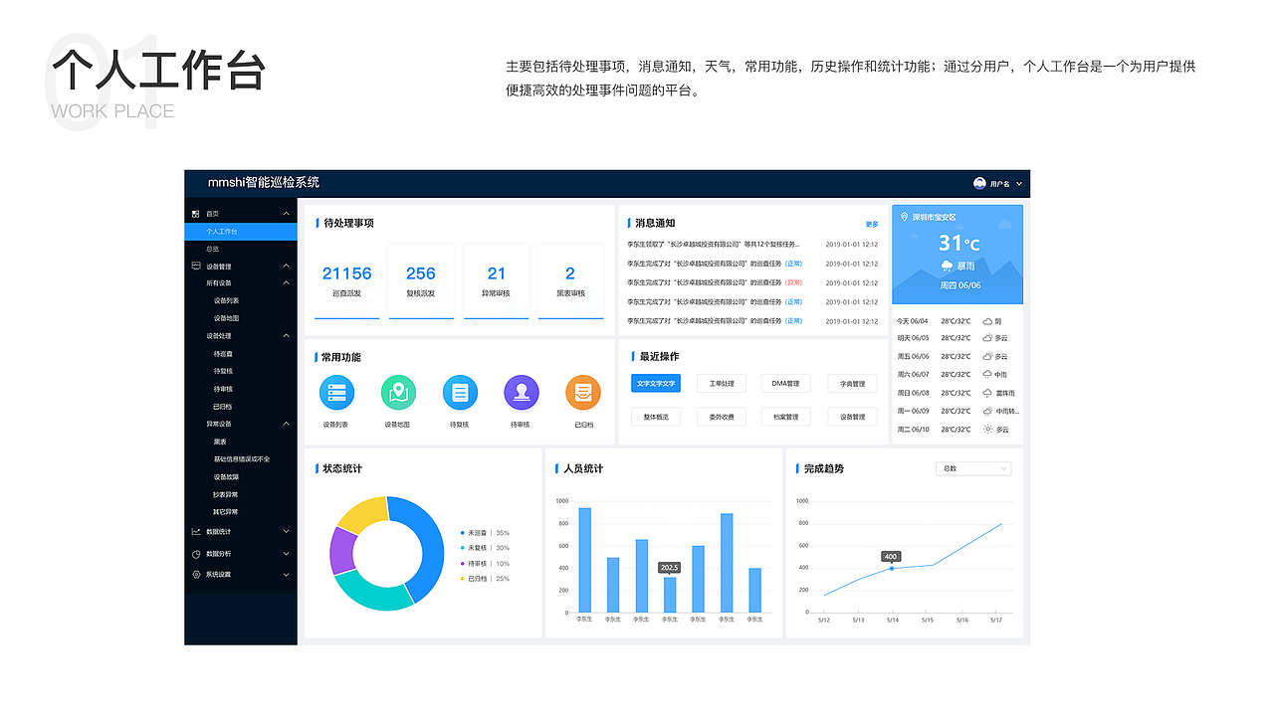1274x716 pixels.
Task: Click the sun icon for 周二 06/10
Action: (987, 429)
